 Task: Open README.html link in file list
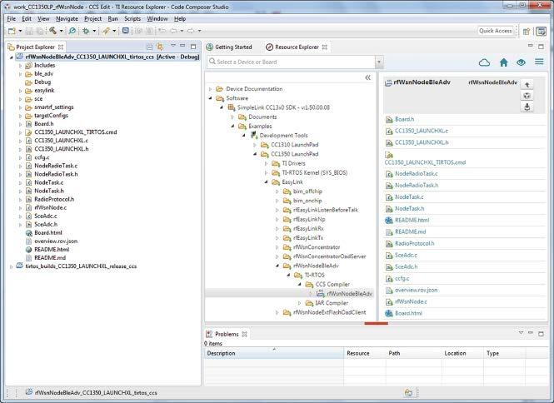[x=412, y=220]
